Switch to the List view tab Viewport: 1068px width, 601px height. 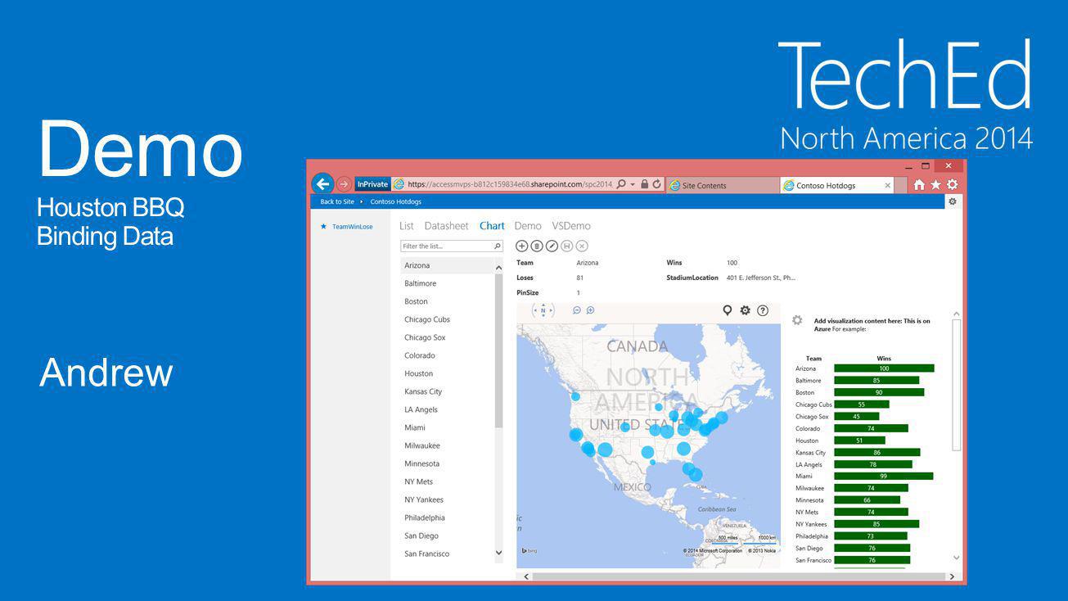[x=407, y=226]
